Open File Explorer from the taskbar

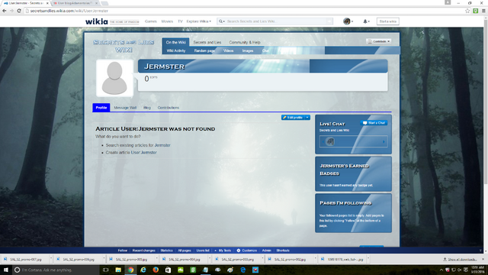pos(118,270)
